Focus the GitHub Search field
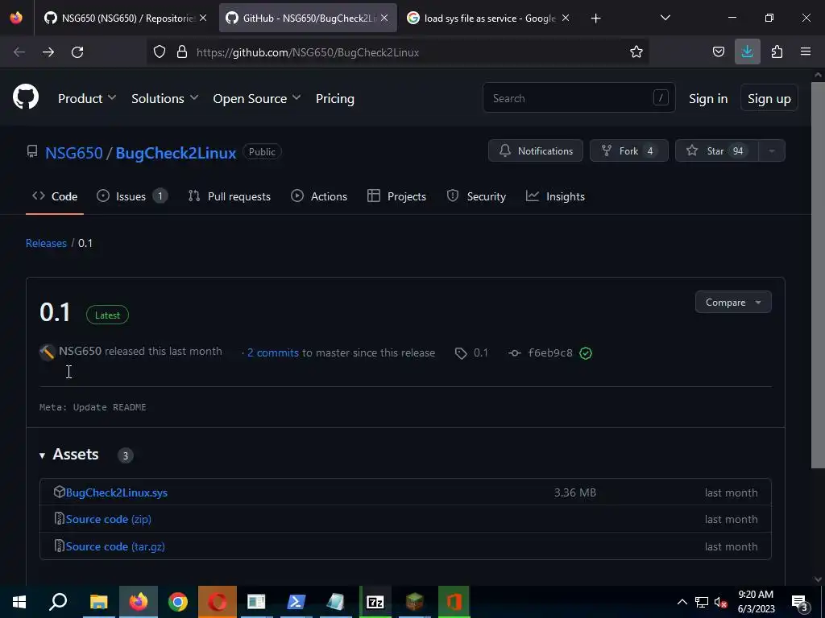 (578, 97)
